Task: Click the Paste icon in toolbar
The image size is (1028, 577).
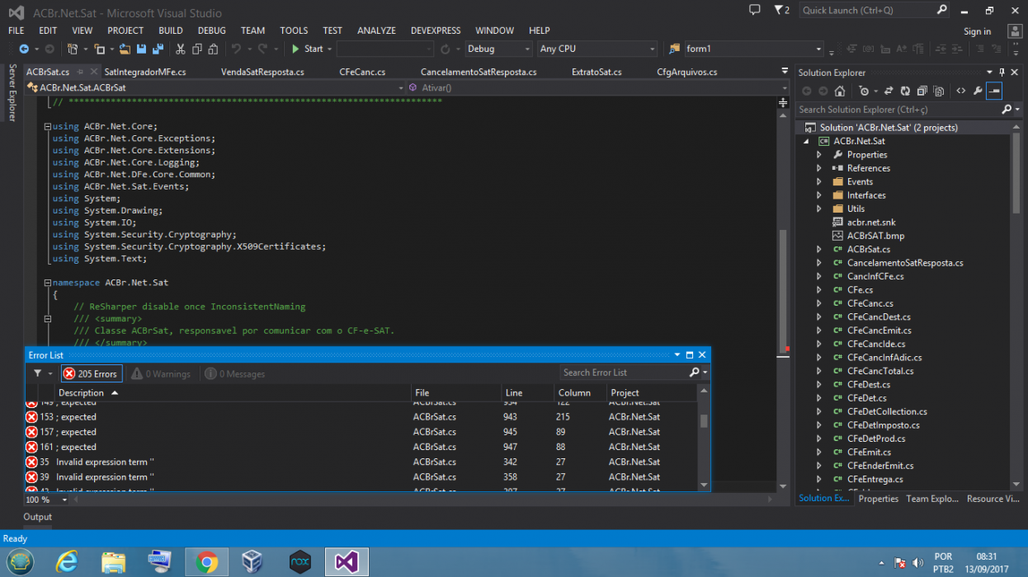Action: point(212,49)
